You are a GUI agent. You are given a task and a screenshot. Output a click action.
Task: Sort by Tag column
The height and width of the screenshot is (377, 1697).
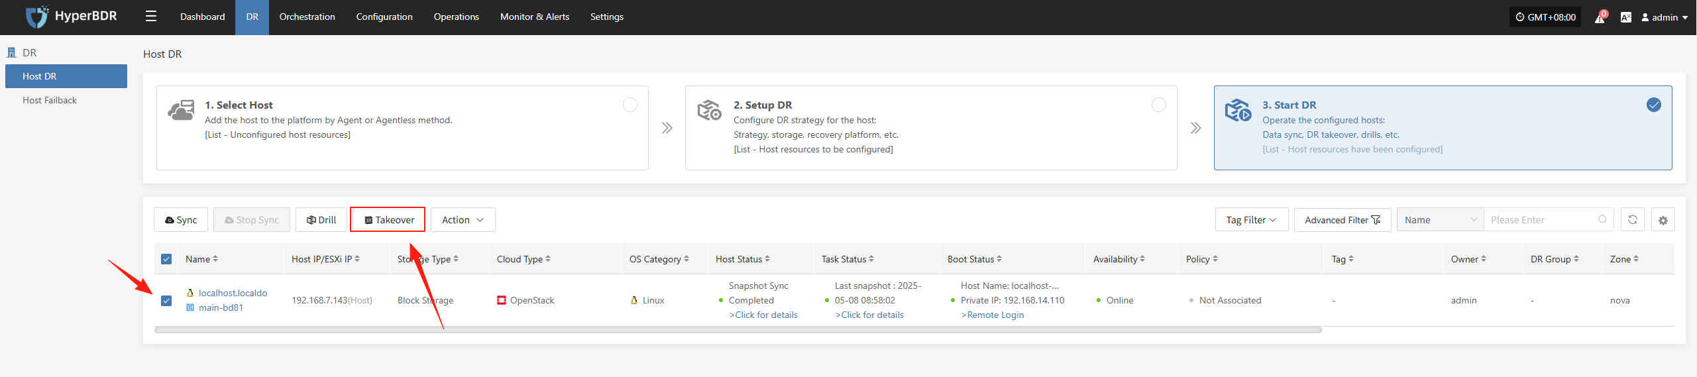(1351, 259)
